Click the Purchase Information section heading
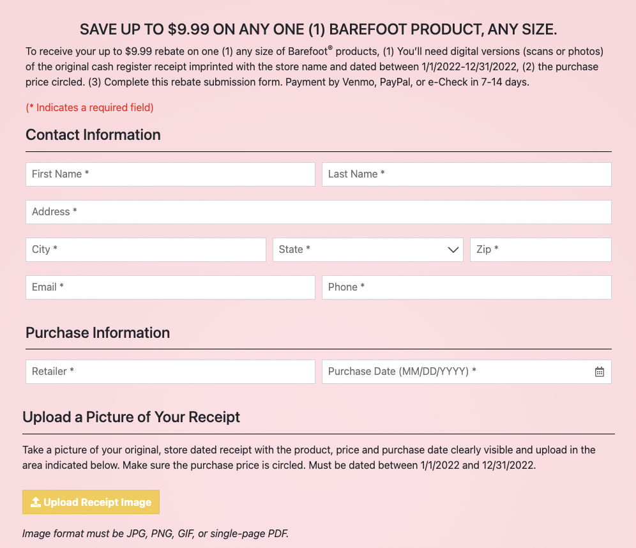Viewport: 636px width, 548px height. click(x=98, y=333)
